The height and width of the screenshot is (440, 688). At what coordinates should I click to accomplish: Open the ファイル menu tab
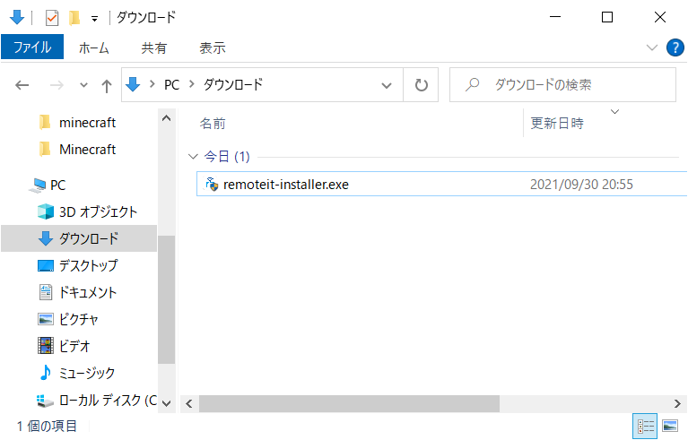(32, 47)
